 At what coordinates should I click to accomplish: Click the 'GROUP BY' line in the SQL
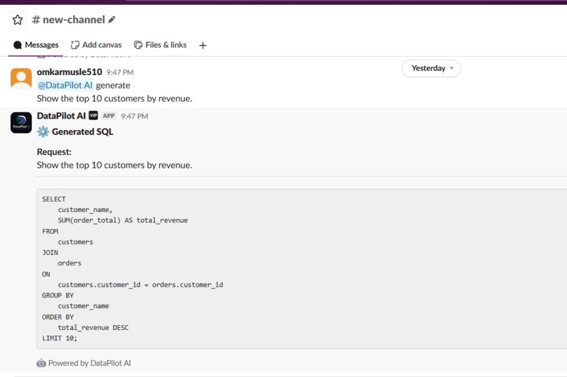58,296
